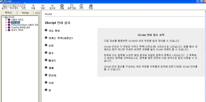Print the topic using 인쇄 icon
The width and height of the screenshot is (206, 102).
point(91,7)
